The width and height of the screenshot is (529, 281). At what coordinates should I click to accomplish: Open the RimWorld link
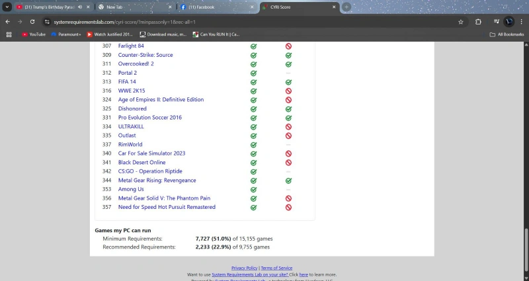(x=130, y=144)
